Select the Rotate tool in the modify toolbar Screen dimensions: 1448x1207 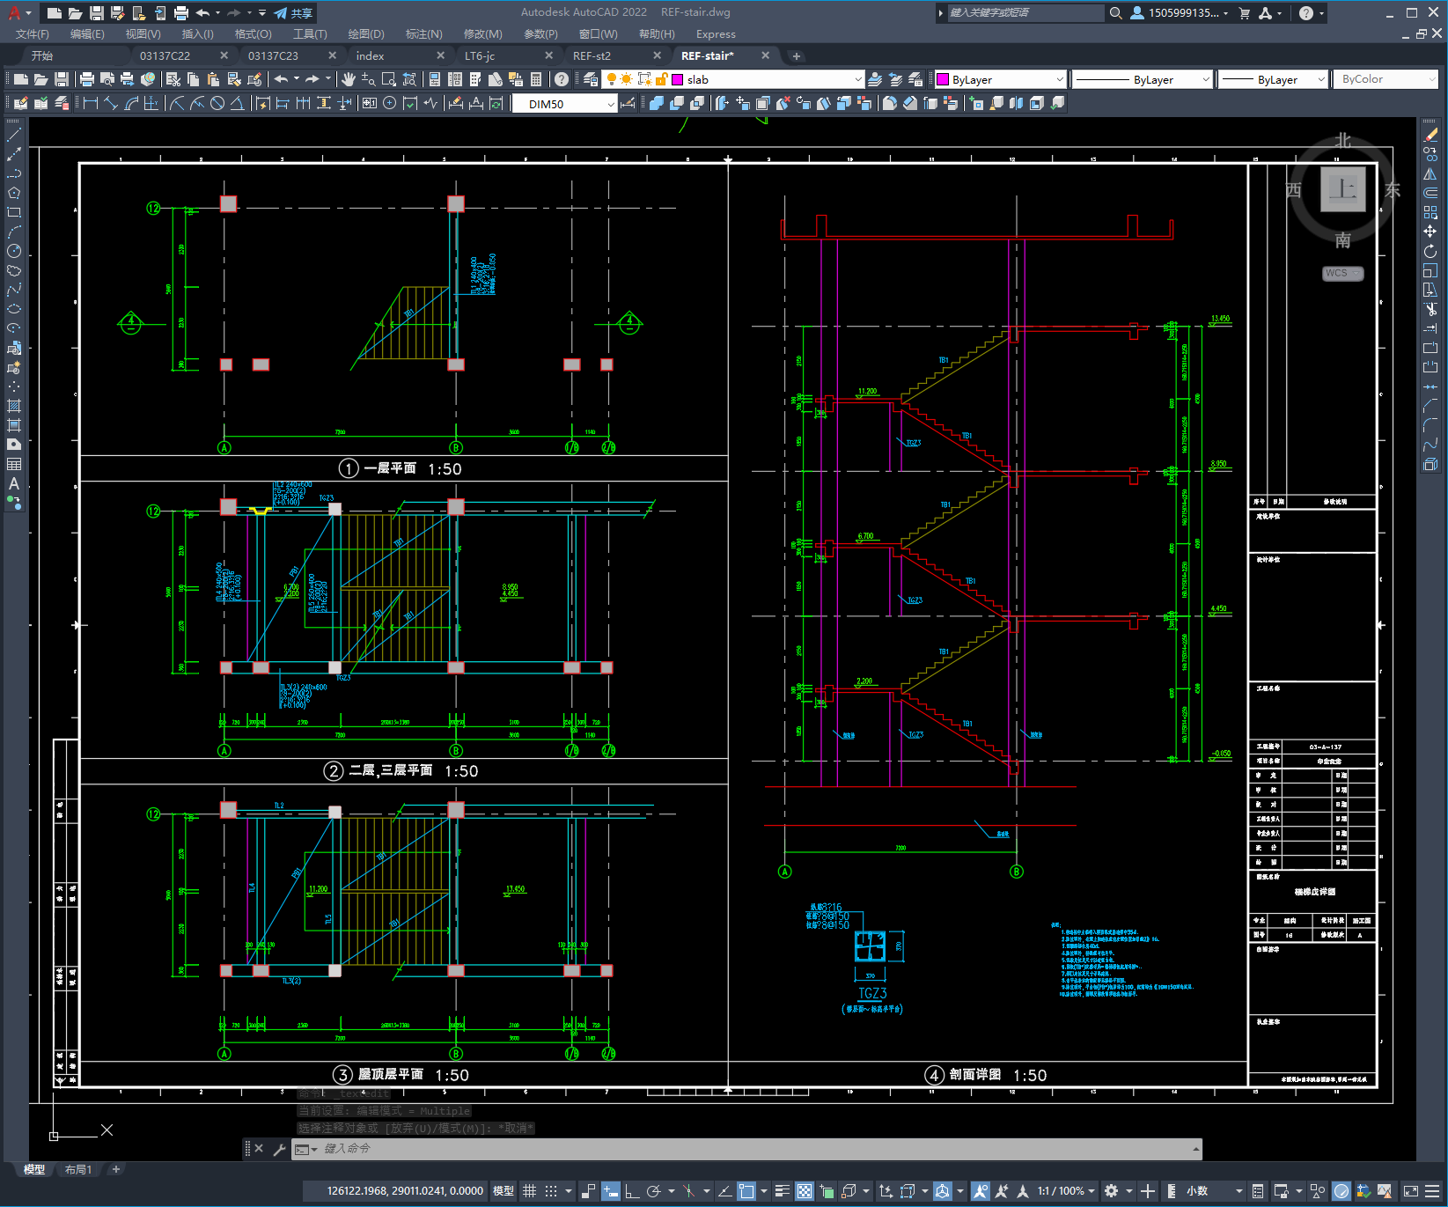point(1430,251)
